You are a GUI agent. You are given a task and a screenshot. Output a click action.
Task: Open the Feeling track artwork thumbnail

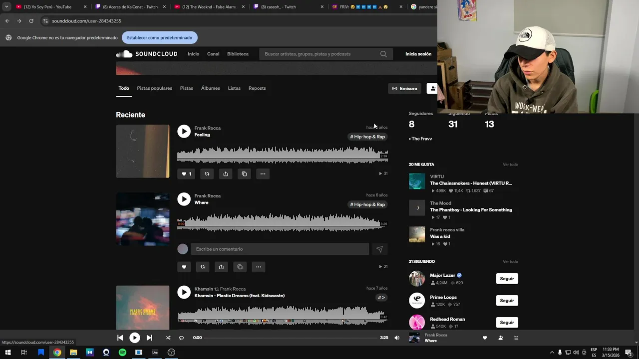(143, 151)
